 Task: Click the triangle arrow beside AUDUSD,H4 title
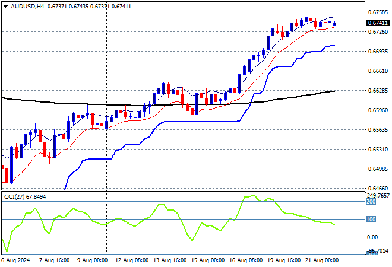[5, 7]
